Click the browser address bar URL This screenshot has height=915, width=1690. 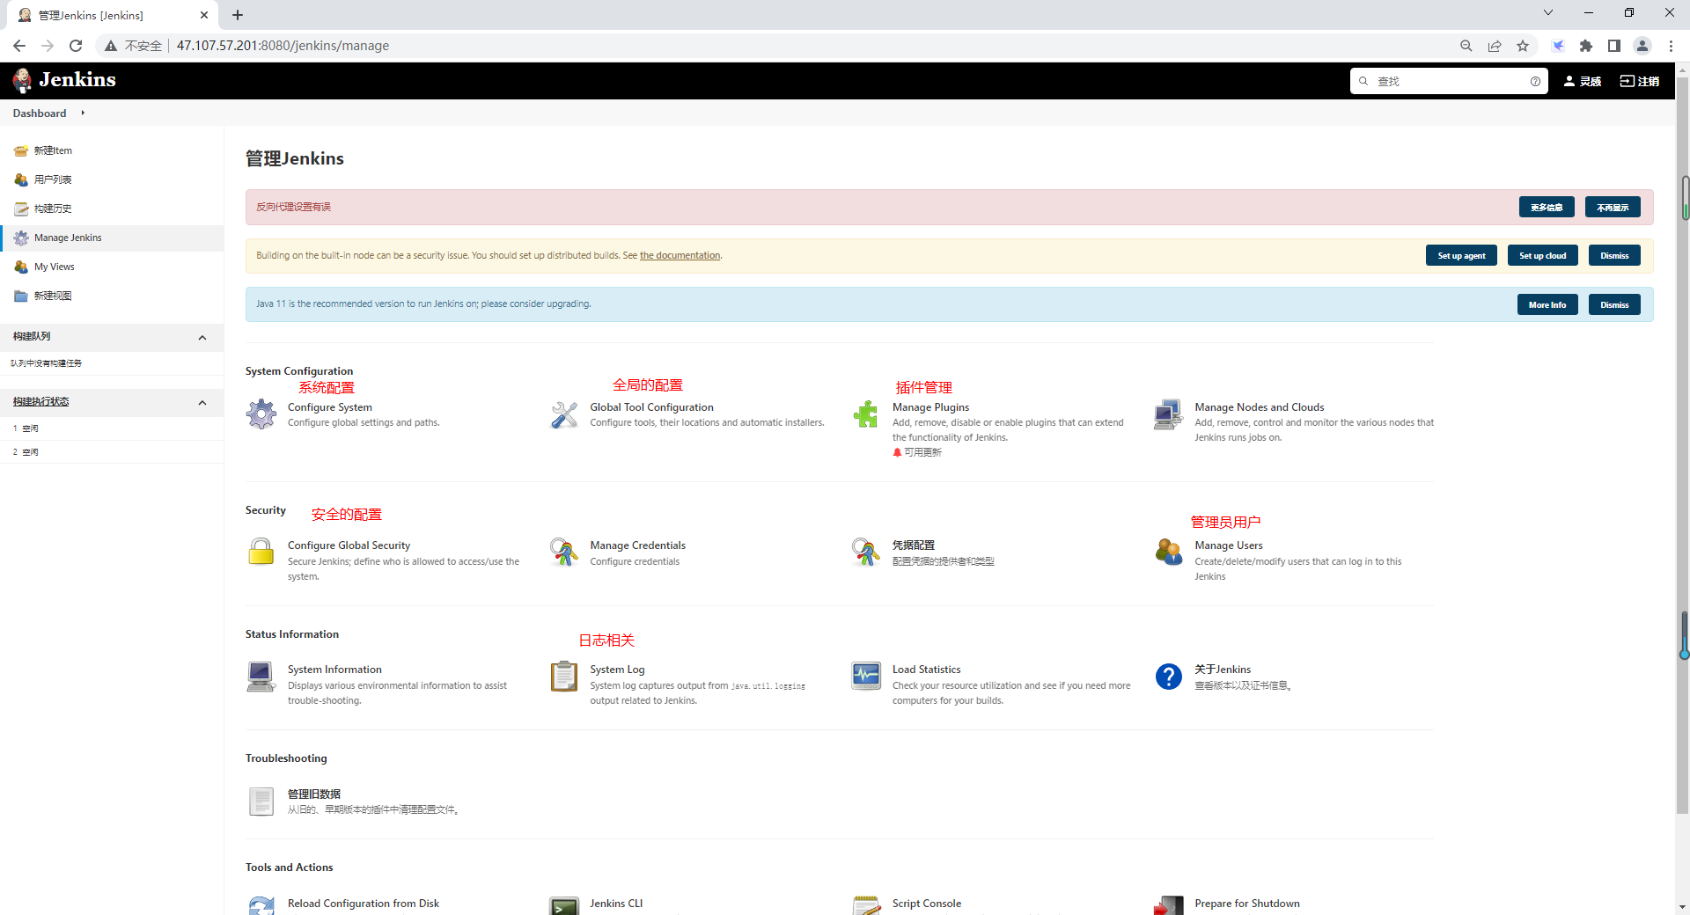click(283, 46)
